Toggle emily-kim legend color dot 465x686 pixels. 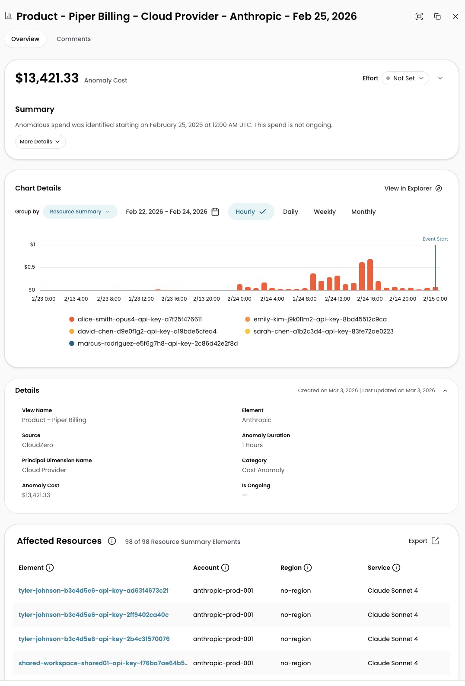248,319
